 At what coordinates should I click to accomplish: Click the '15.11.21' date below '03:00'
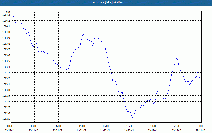tap(34, 130)
